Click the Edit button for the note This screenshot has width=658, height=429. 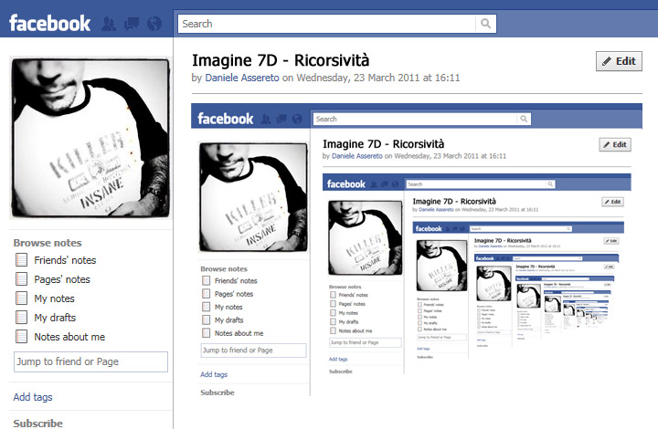click(x=619, y=61)
